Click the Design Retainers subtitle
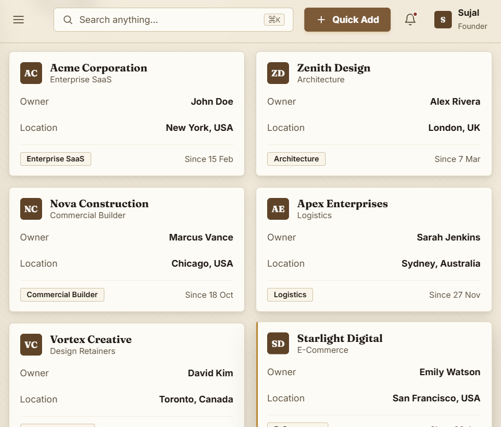 point(82,351)
